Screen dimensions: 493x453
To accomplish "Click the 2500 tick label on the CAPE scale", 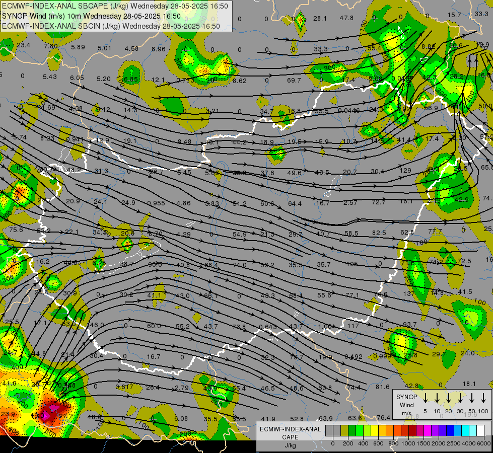I will (454, 443).
